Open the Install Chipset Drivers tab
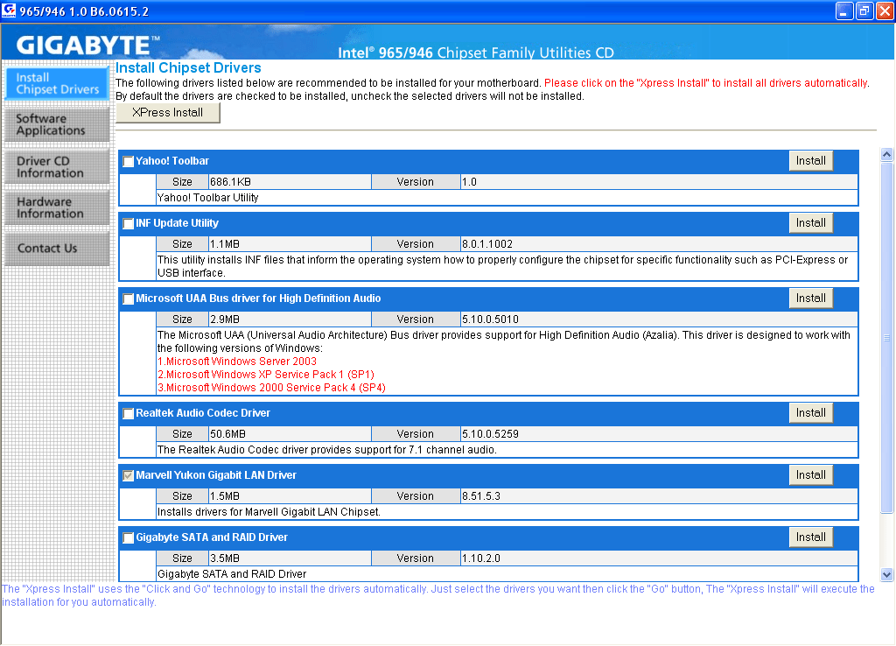This screenshot has width=896, height=646. coord(57,83)
